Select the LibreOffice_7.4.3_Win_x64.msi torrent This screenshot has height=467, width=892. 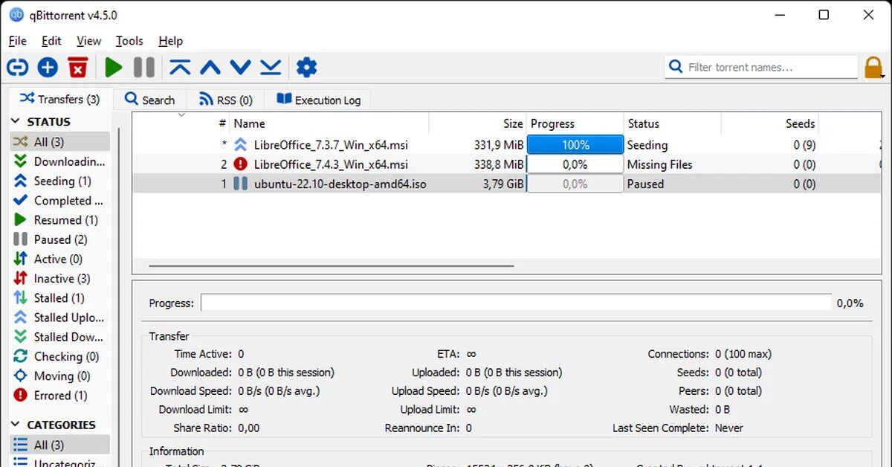331,164
